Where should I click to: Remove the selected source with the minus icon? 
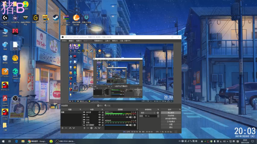[88, 128]
